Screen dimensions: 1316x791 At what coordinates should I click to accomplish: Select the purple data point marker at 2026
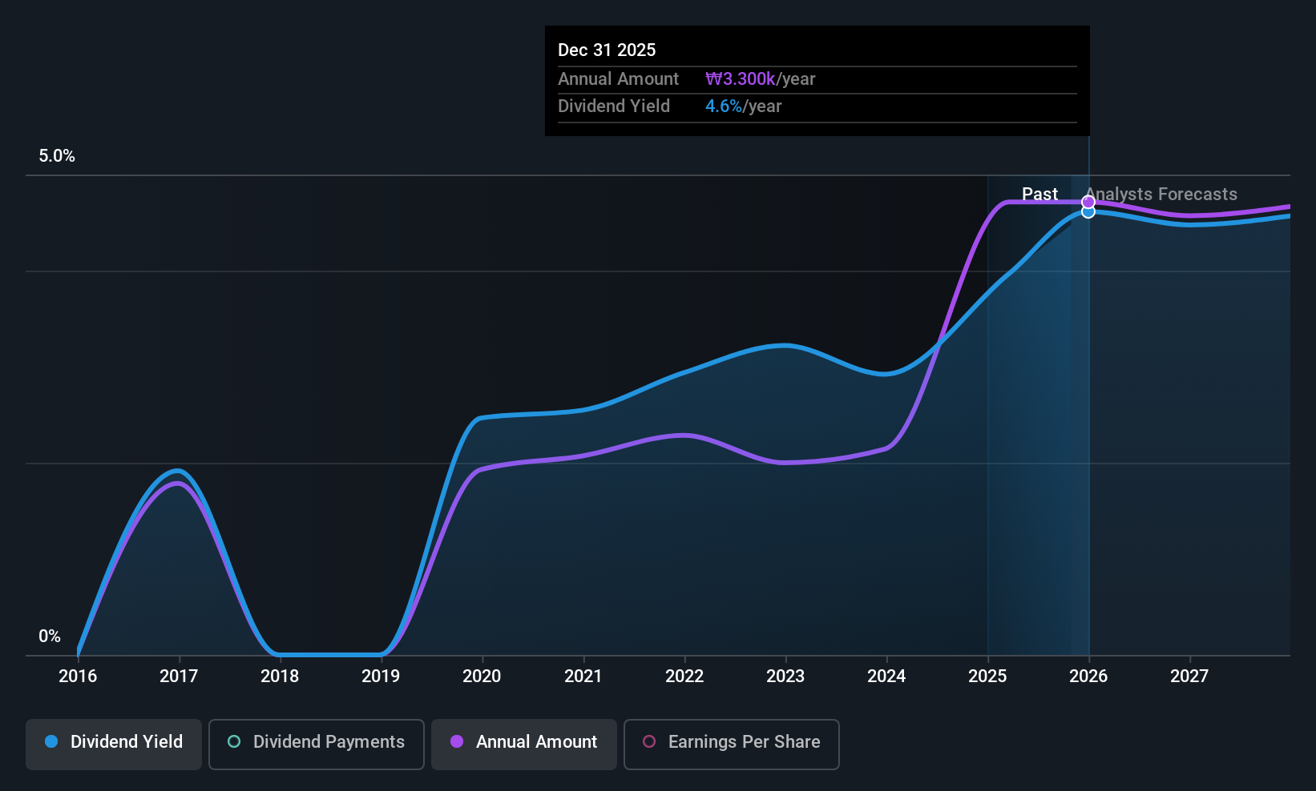click(1088, 201)
